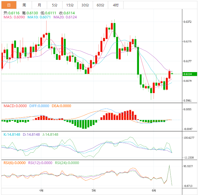The height and width of the screenshot is (195, 198).
Task: Switch to the 月 monthly tab
Action: click(40, 5)
